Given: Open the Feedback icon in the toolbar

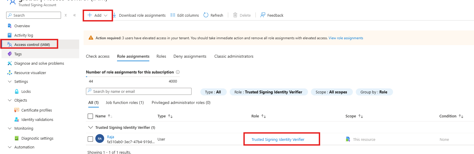Looking at the screenshot, I should [263, 15].
